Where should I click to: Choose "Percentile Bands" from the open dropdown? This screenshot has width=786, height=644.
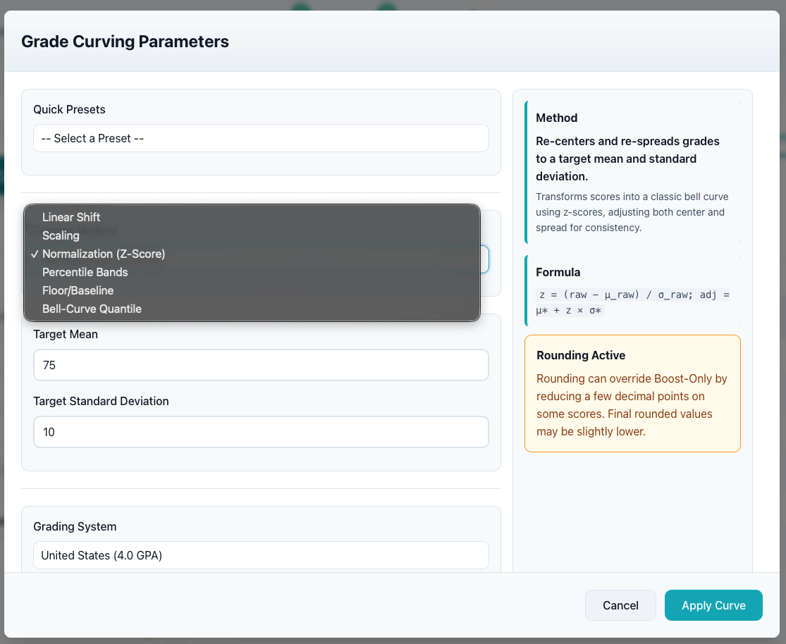85,272
